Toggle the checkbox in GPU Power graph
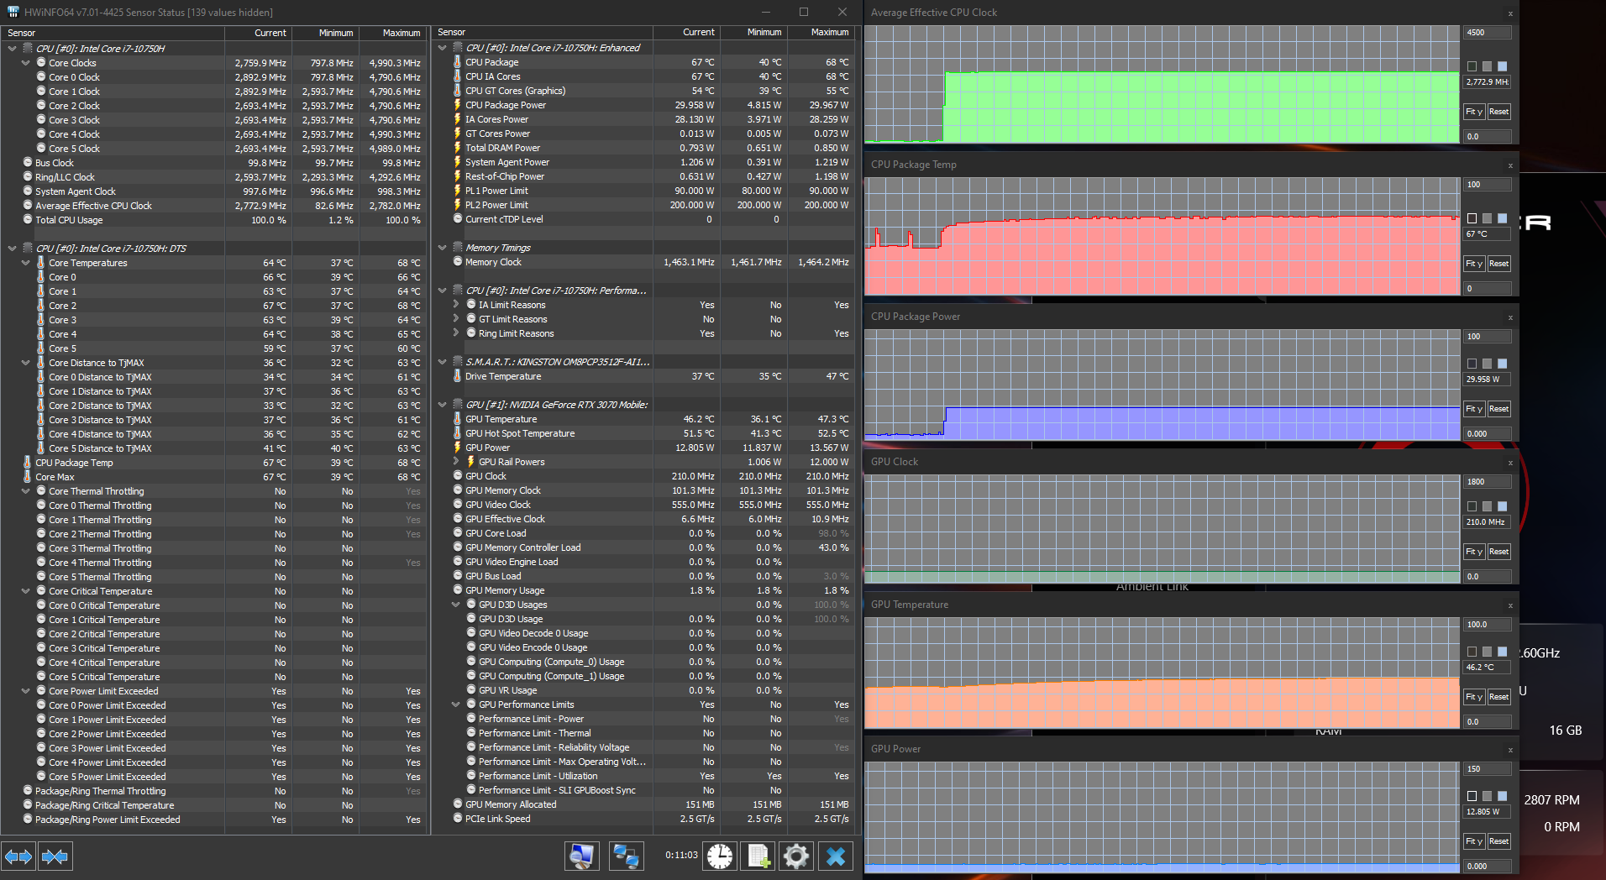The width and height of the screenshot is (1606, 880). pyautogui.click(x=1472, y=795)
